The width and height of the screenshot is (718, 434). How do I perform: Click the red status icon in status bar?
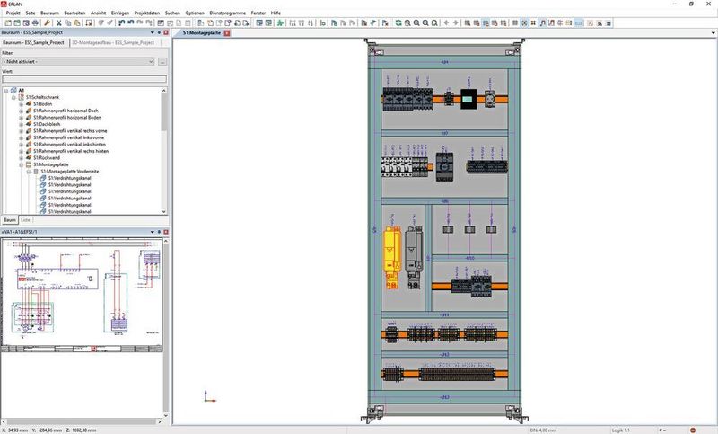pyautogui.click(x=693, y=430)
